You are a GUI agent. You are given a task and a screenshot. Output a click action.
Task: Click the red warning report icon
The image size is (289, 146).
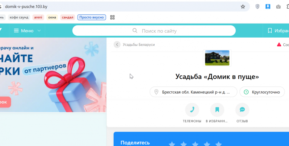click(279, 45)
